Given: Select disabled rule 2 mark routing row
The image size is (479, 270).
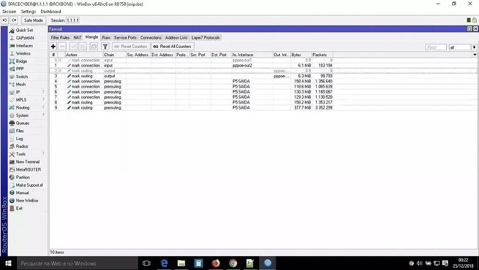Looking at the screenshot, I should (x=191, y=71).
